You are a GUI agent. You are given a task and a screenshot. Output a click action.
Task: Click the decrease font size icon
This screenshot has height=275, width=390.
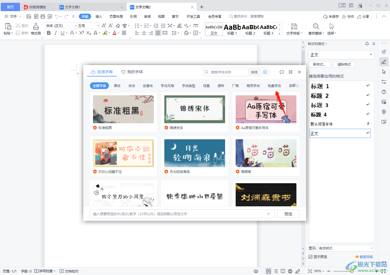(x=111, y=26)
